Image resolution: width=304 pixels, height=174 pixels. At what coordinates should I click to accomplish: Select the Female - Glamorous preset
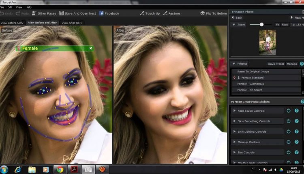266,84
